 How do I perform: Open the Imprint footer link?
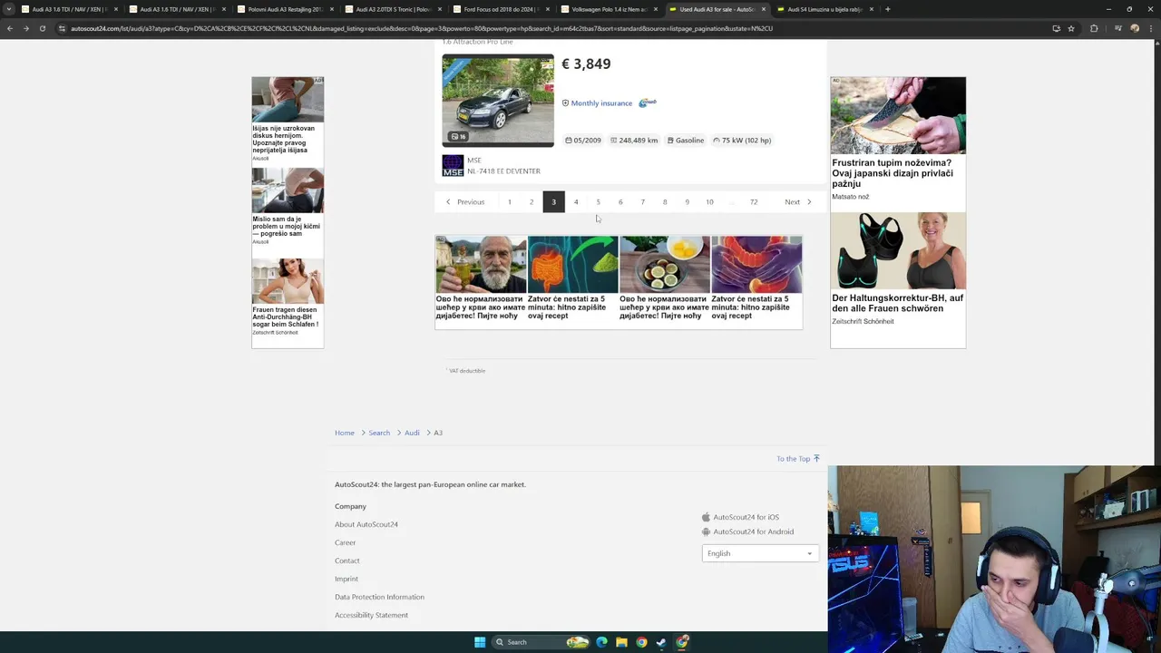pyautogui.click(x=346, y=579)
